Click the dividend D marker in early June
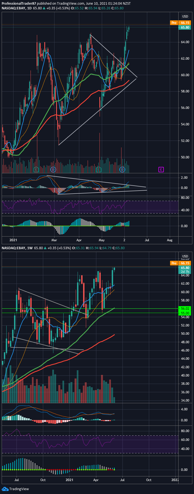The image size is (194, 494). (122, 169)
